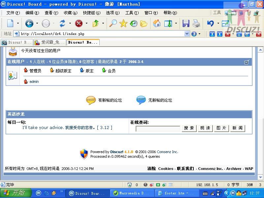Screen dimensions: 264x198
Task: Open the 文件(F) menu
Action: (x=13, y=13)
